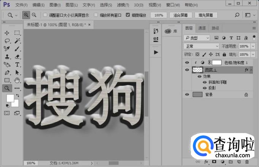Open the Actions play panel icon
Image resolution: width=259 pixels, height=167 pixels.
pyautogui.click(x=156, y=52)
